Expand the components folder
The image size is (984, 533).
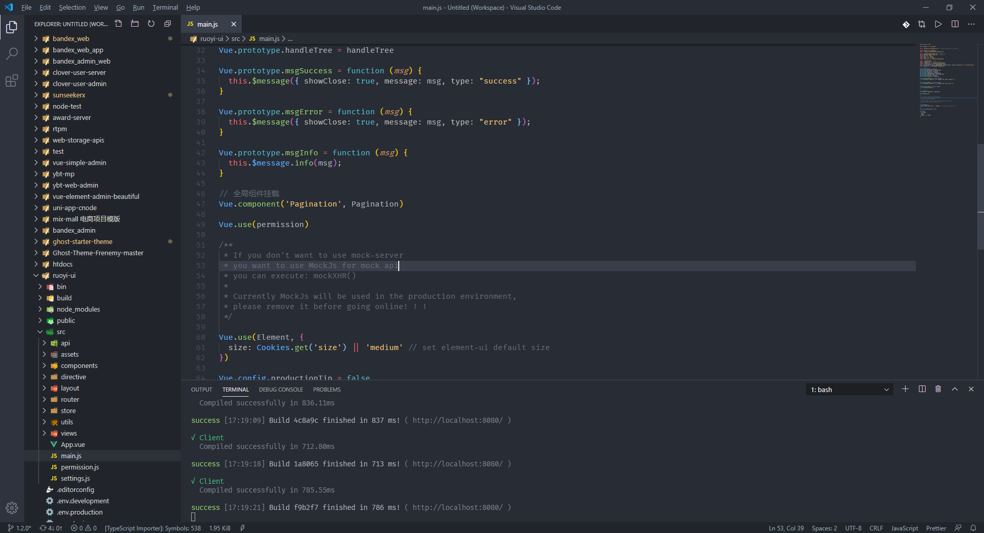(x=79, y=366)
